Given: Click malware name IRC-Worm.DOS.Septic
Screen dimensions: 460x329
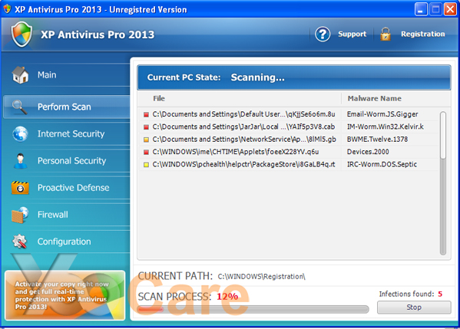Looking at the screenshot, I should 382,165.
